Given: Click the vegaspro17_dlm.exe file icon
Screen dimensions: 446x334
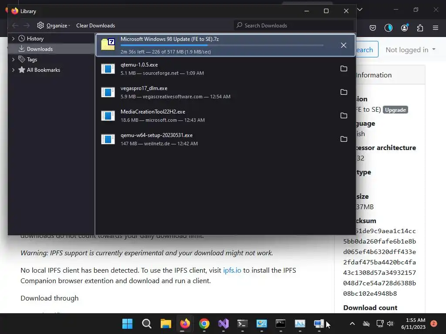Looking at the screenshot, I should coord(108,92).
